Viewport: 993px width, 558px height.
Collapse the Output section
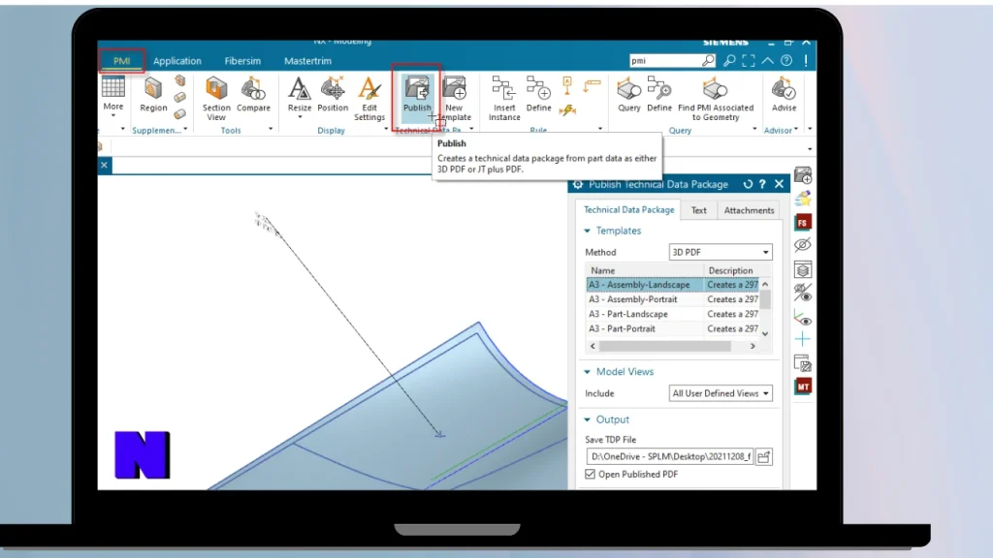pyautogui.click(x=587, y=420)
